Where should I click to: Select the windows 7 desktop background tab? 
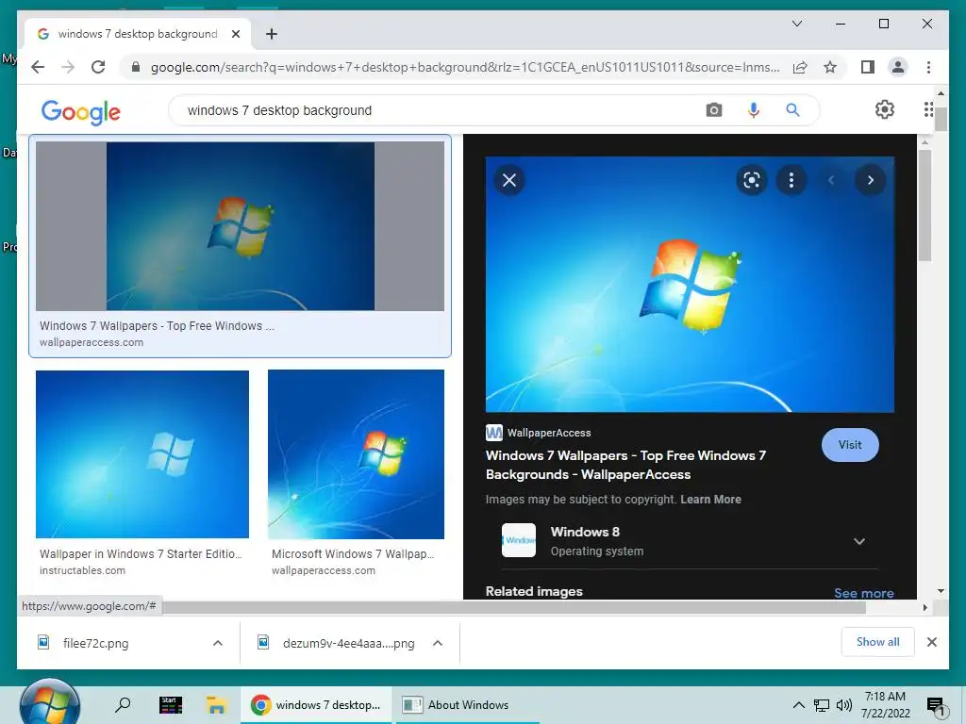coord(137,34)
